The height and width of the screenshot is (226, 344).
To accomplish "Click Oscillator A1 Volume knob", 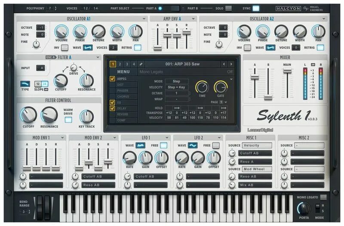I will coord(61,31).
